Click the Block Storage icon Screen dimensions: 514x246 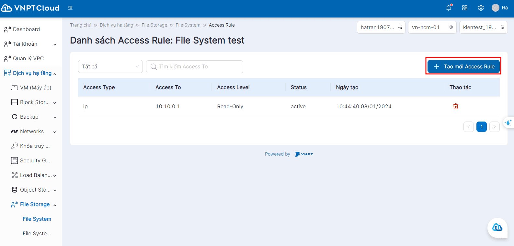point(15,102)
